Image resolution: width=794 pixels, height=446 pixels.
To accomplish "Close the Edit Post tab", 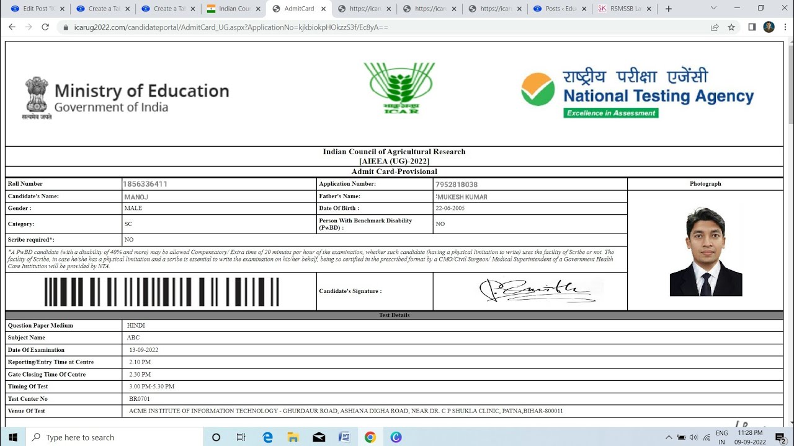I will [62, 9].
